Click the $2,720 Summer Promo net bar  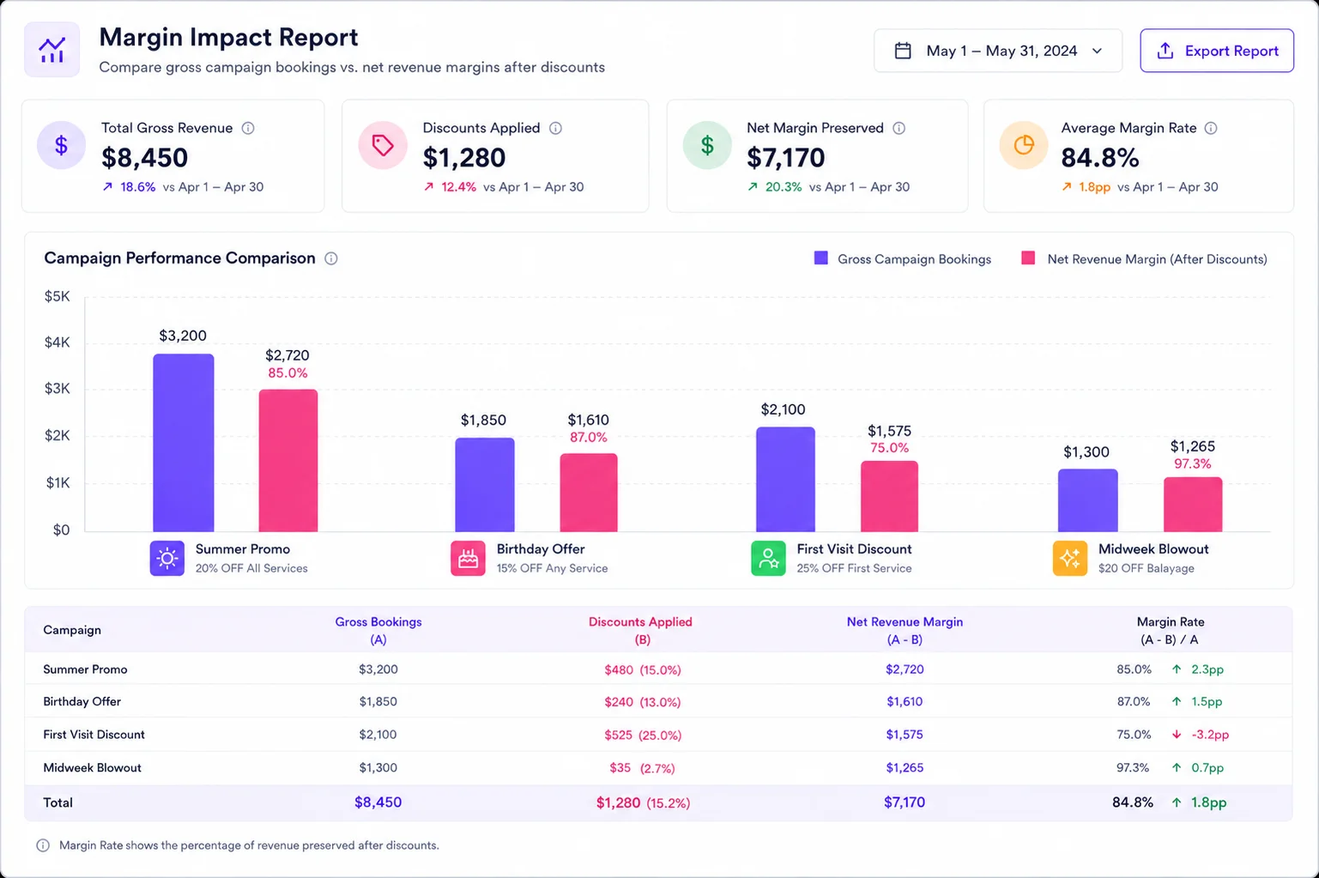pyautogui.click(x=288, y=461)
